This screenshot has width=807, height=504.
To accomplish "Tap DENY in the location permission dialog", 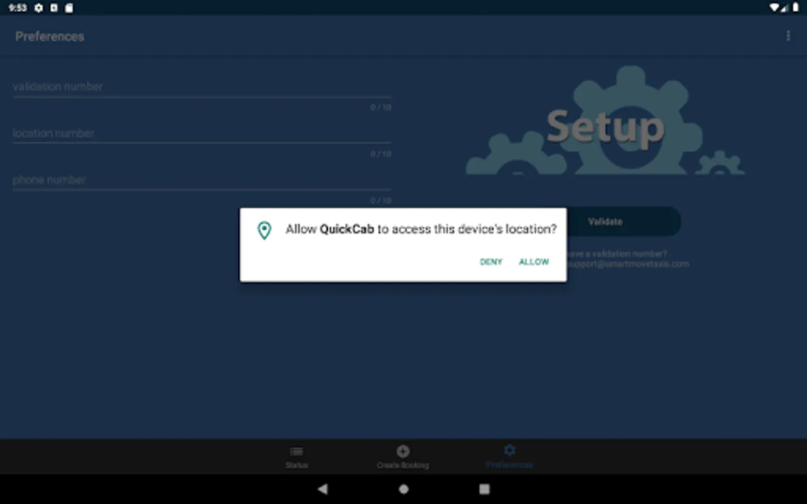I will coord(491,262).
